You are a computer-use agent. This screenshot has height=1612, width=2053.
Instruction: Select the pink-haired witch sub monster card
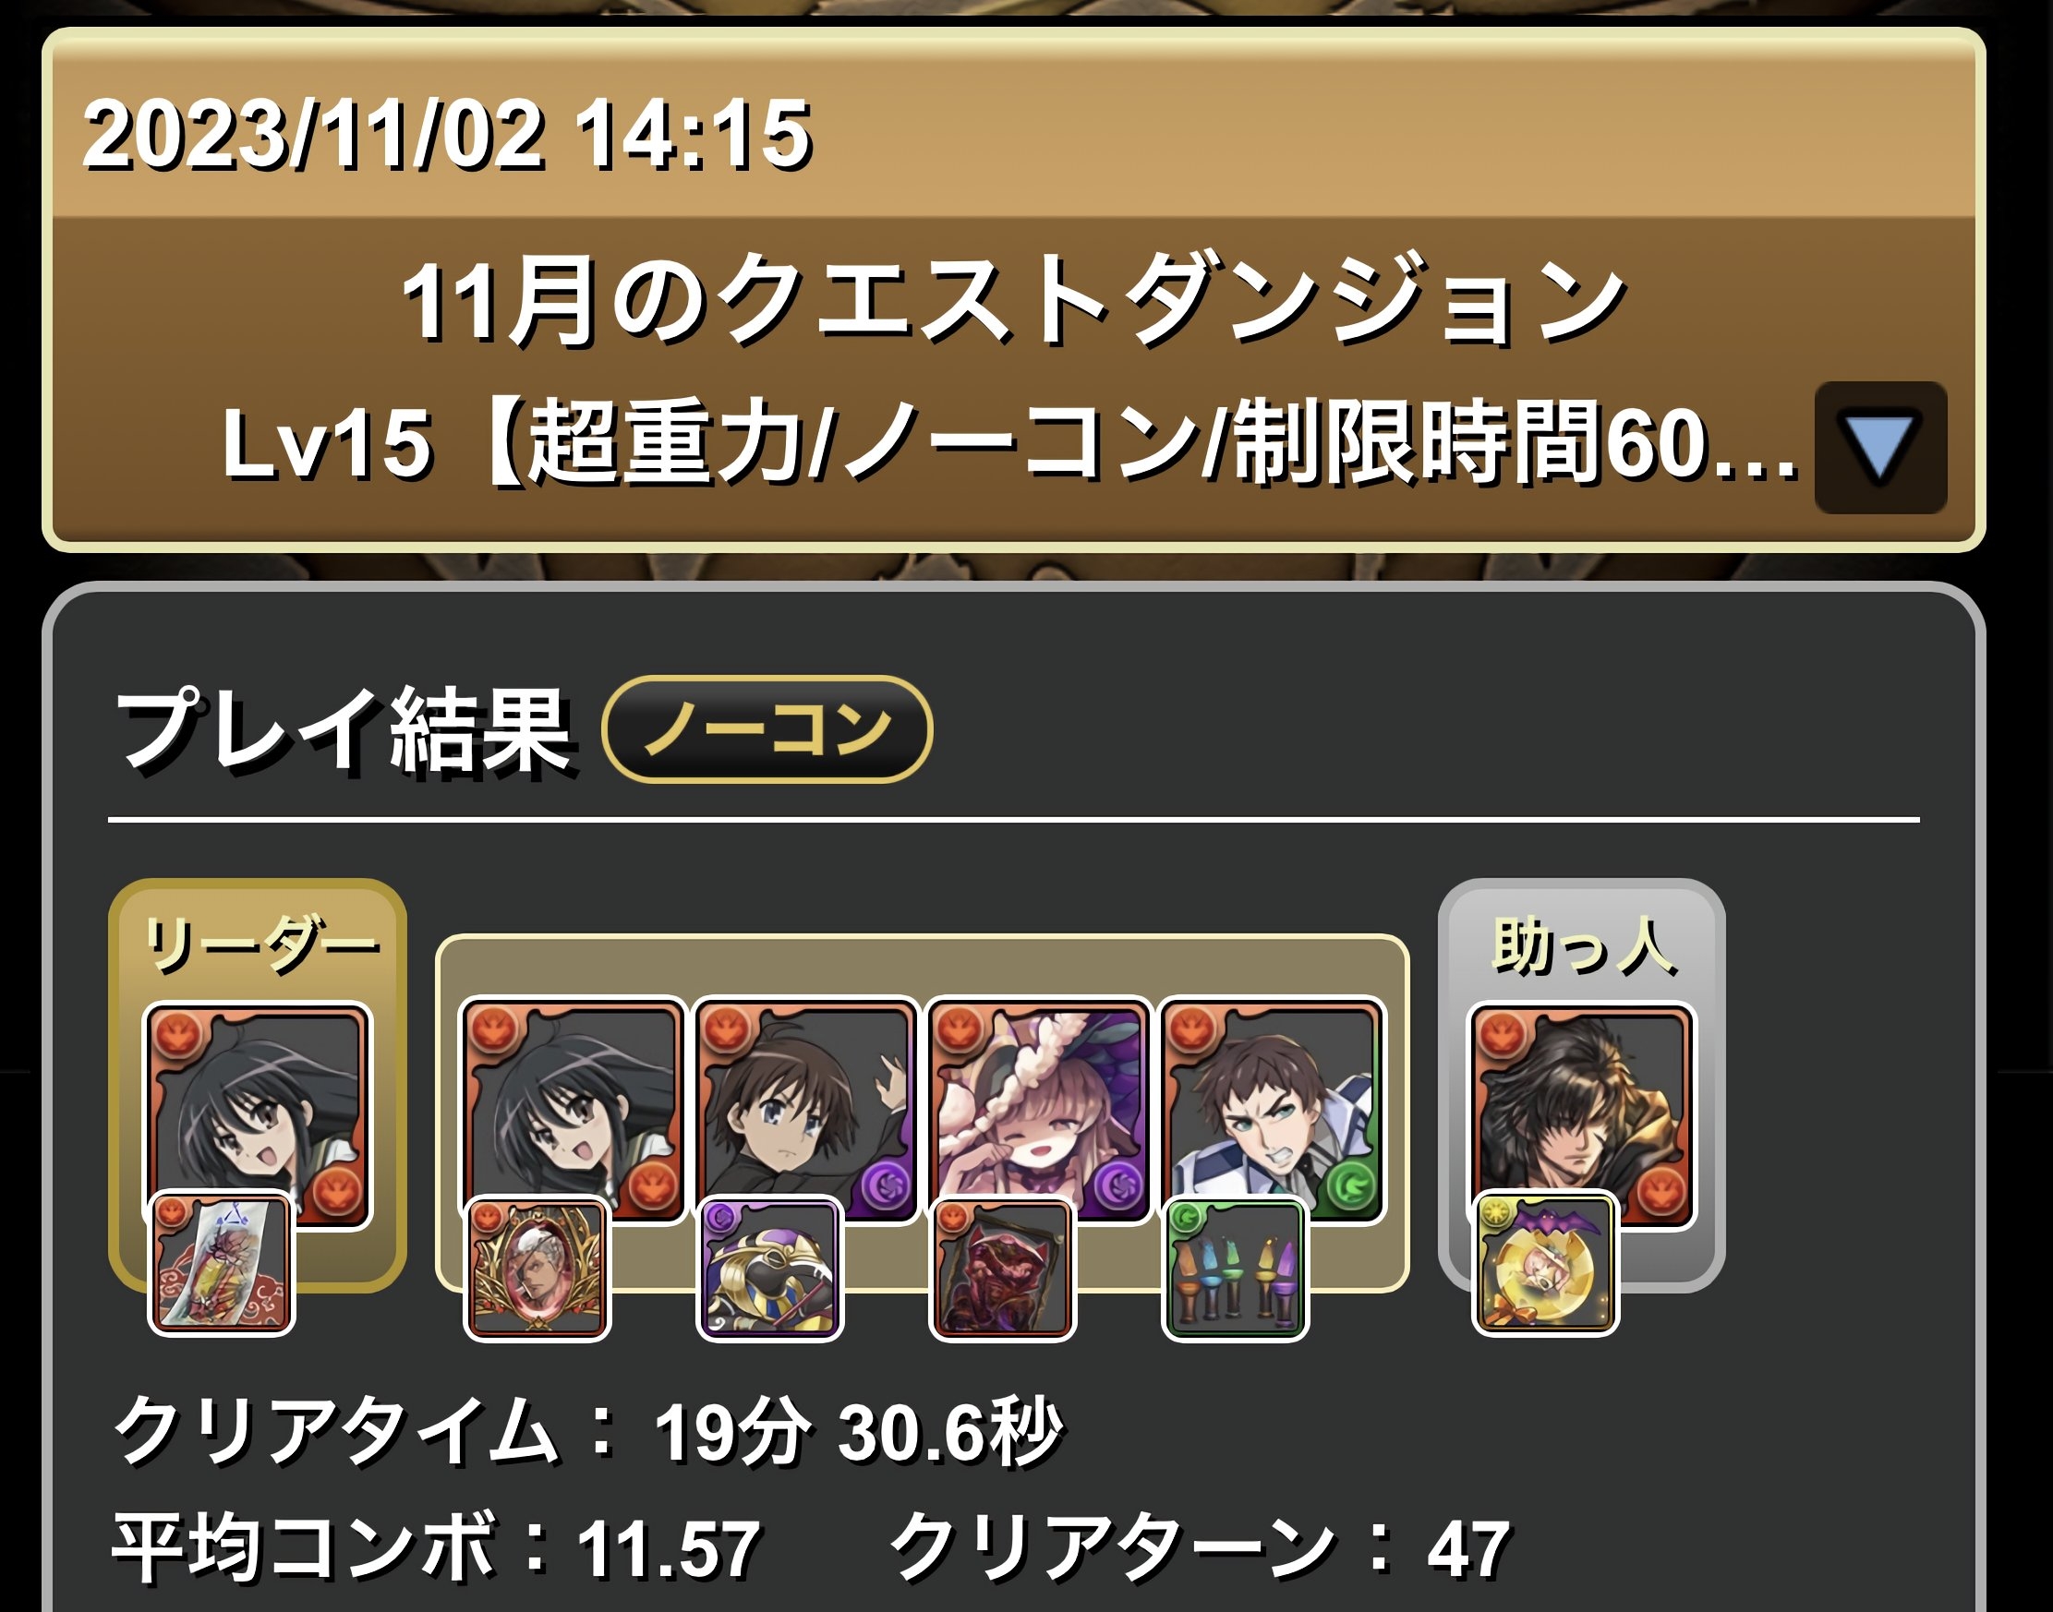click(1038, 1111)
